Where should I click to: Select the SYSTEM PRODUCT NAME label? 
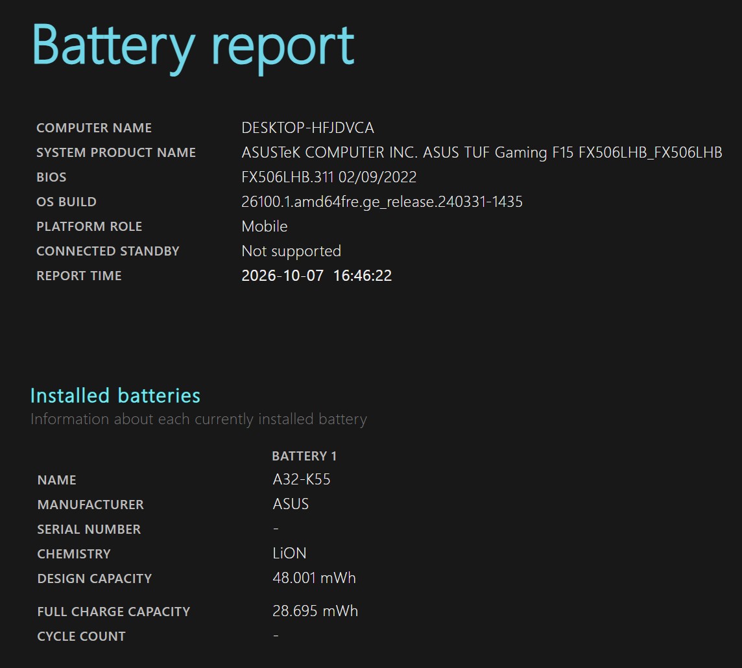[x=116, y=152]
